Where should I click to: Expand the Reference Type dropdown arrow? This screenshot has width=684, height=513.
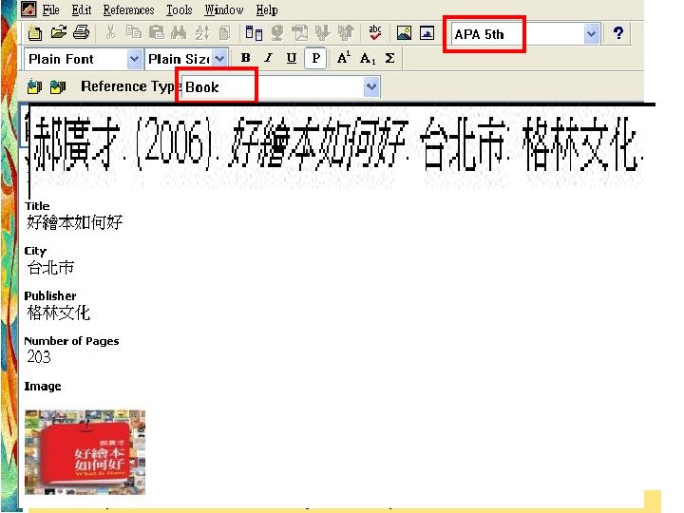tap(371, 86)
